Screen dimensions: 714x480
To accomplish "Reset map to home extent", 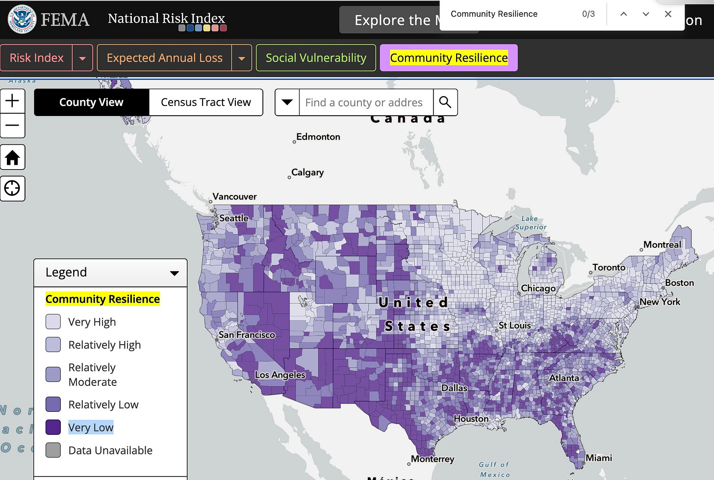I will tap(12, 157).
